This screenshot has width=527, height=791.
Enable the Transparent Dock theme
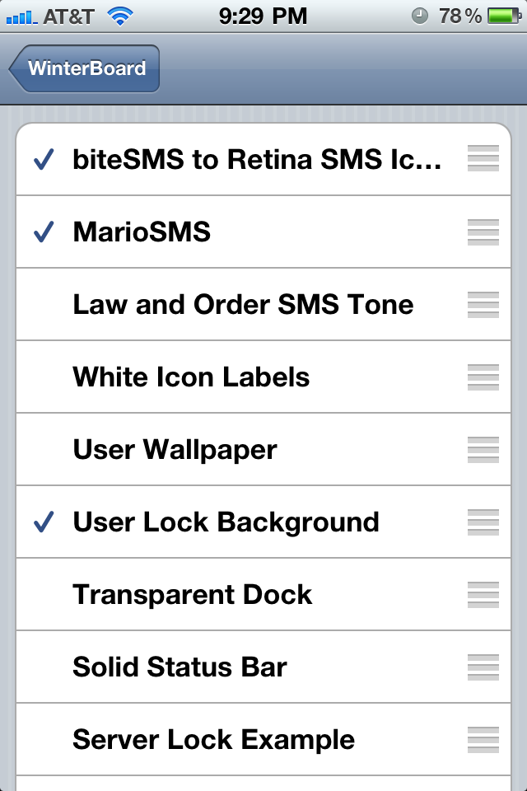263,594
